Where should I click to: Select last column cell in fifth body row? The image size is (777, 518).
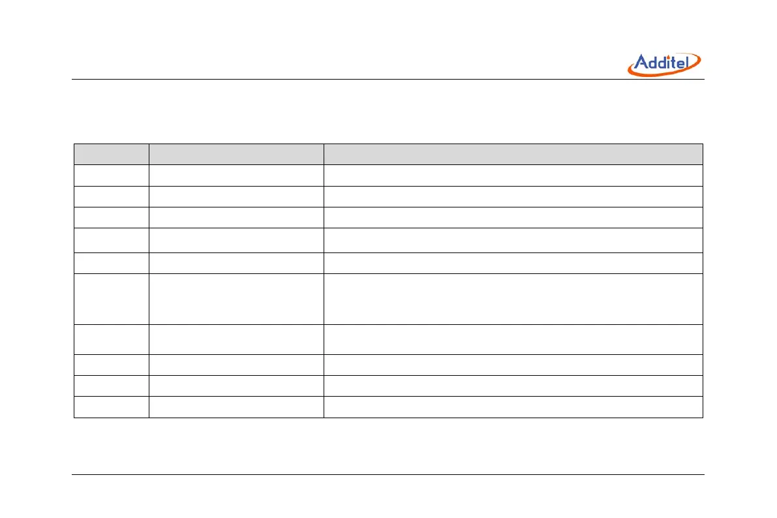point(513,263)
